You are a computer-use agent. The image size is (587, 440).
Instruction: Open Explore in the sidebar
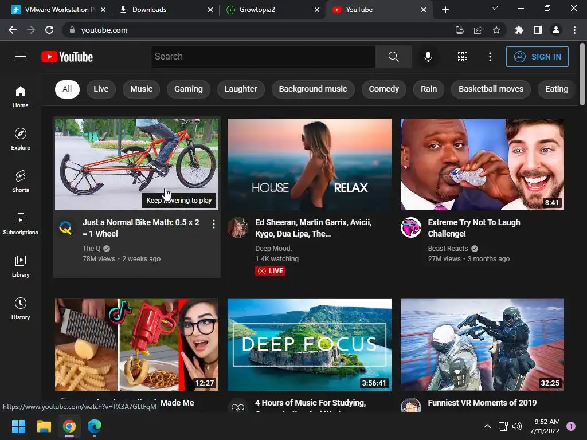pos(21,139)
